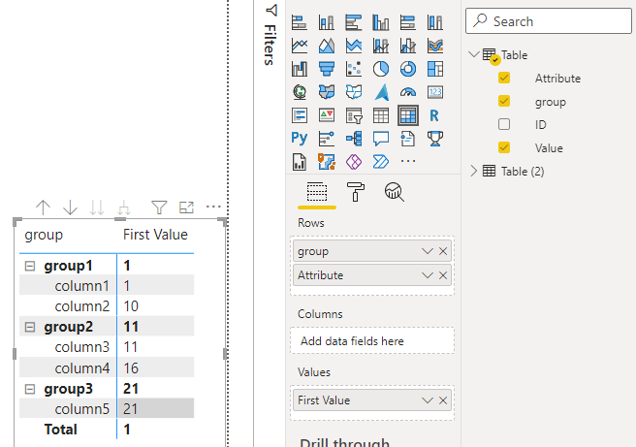Screen dimensions: 636x447
Task: Expand all down one level
Action: pyautogui.click(x=124, y=208)
